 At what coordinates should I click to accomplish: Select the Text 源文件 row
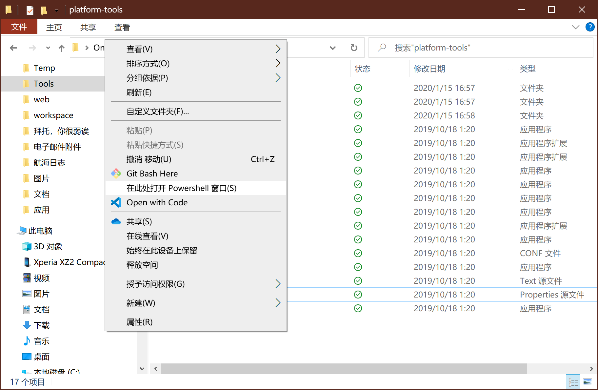click(x=442, y=281)
